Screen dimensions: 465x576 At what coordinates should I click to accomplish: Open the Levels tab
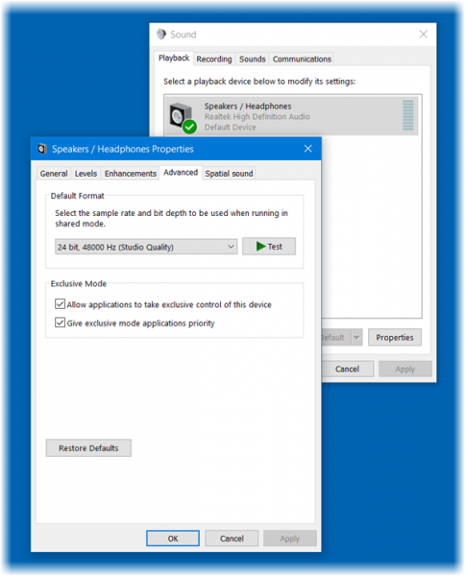(86, 174)
